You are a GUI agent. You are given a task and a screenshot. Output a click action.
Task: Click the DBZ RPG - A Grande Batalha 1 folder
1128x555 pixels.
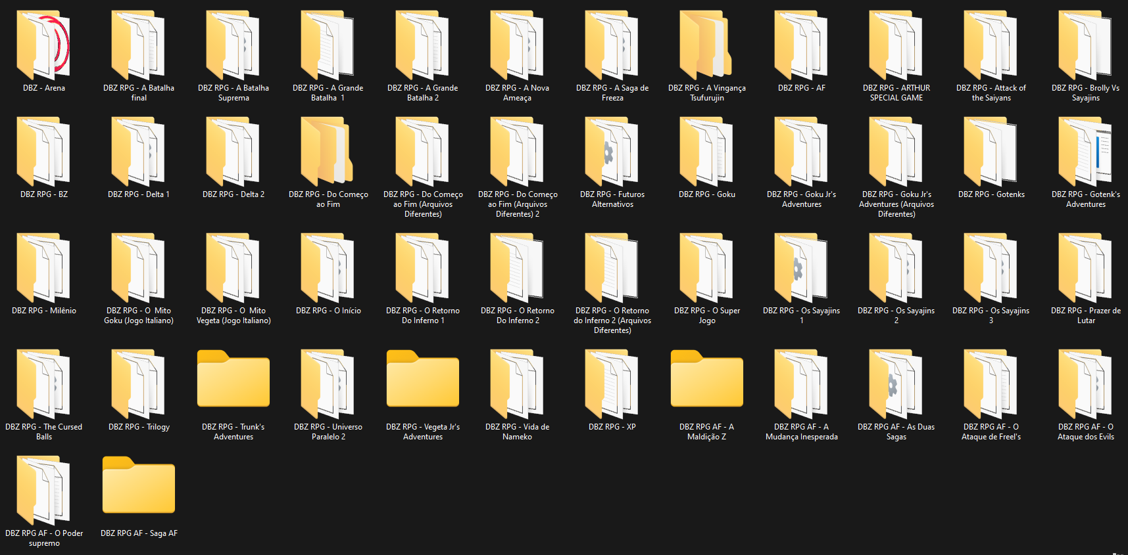(328, 45)
